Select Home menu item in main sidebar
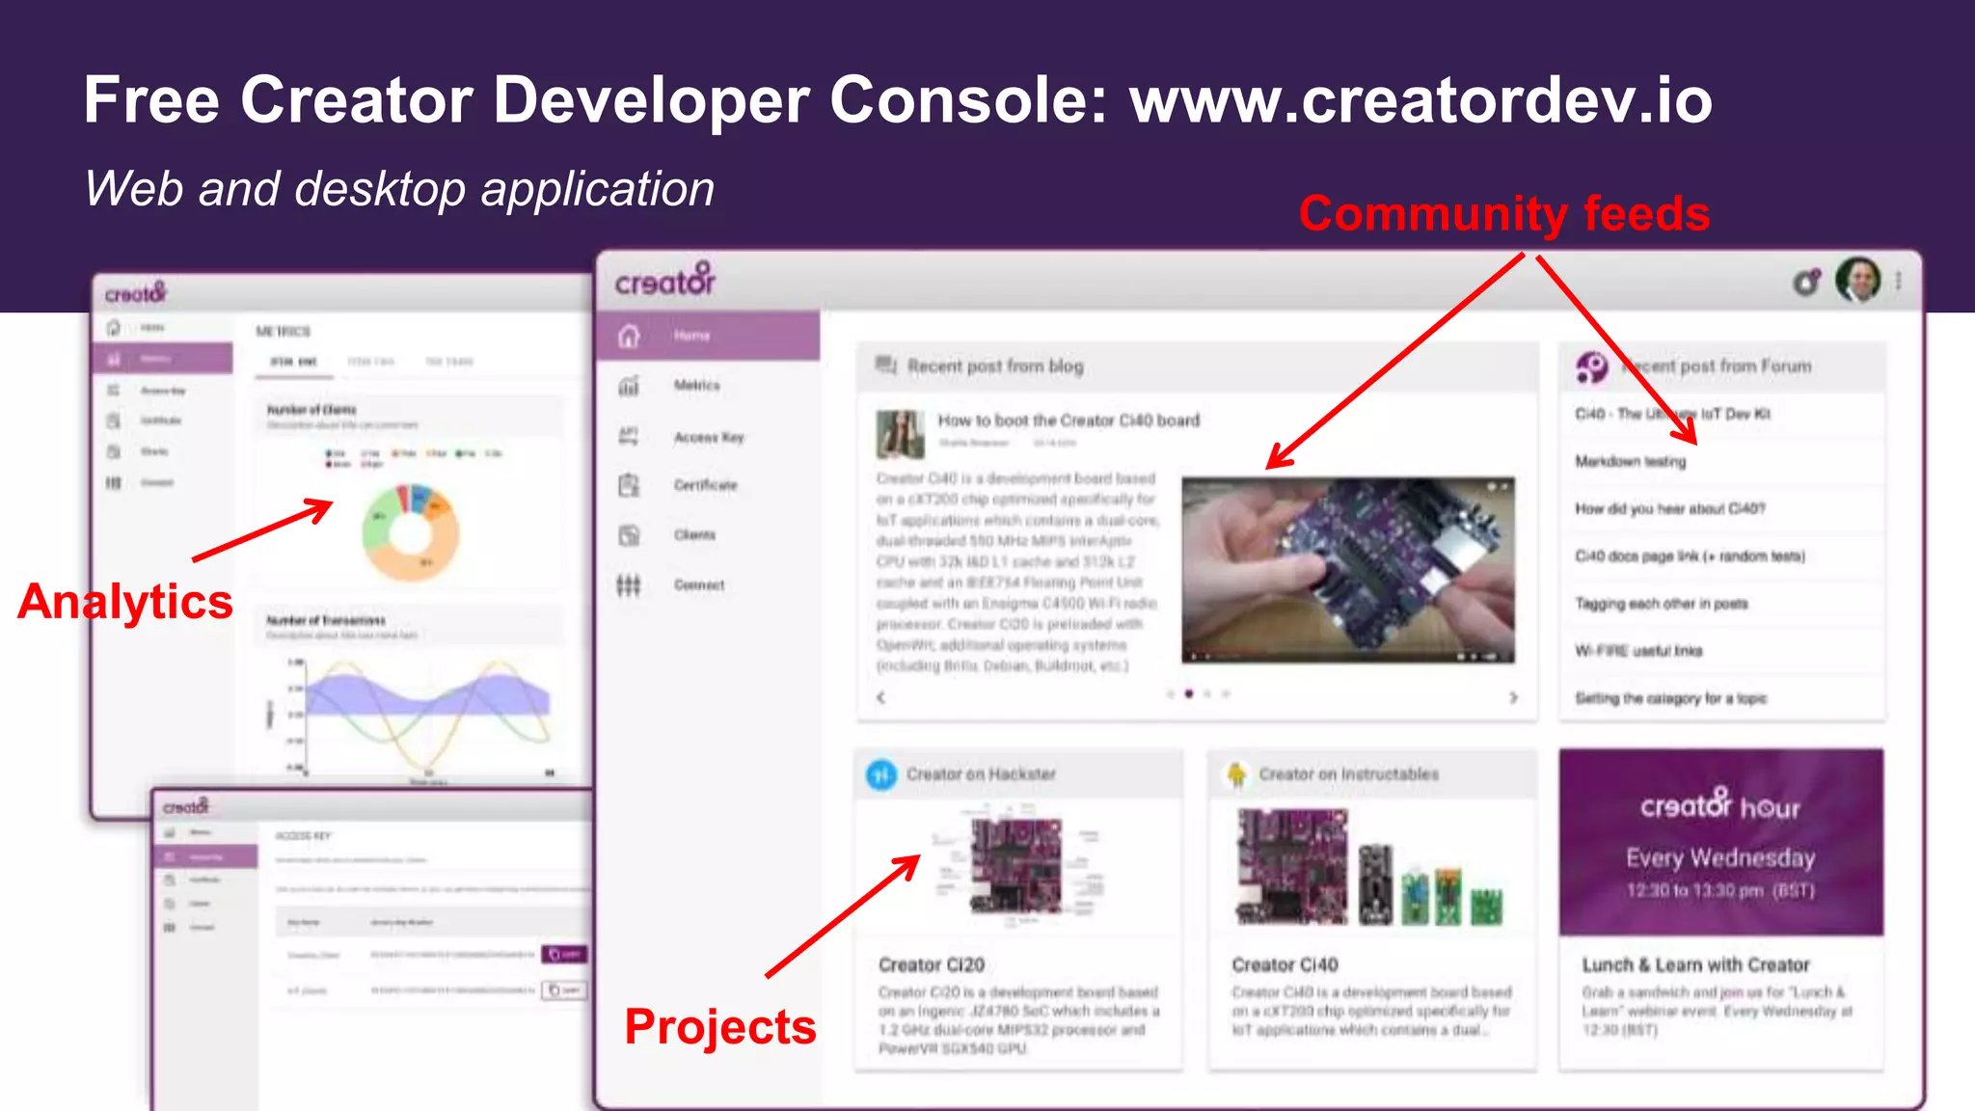Screen dimensions: 1975x1111 click(708, 336)
